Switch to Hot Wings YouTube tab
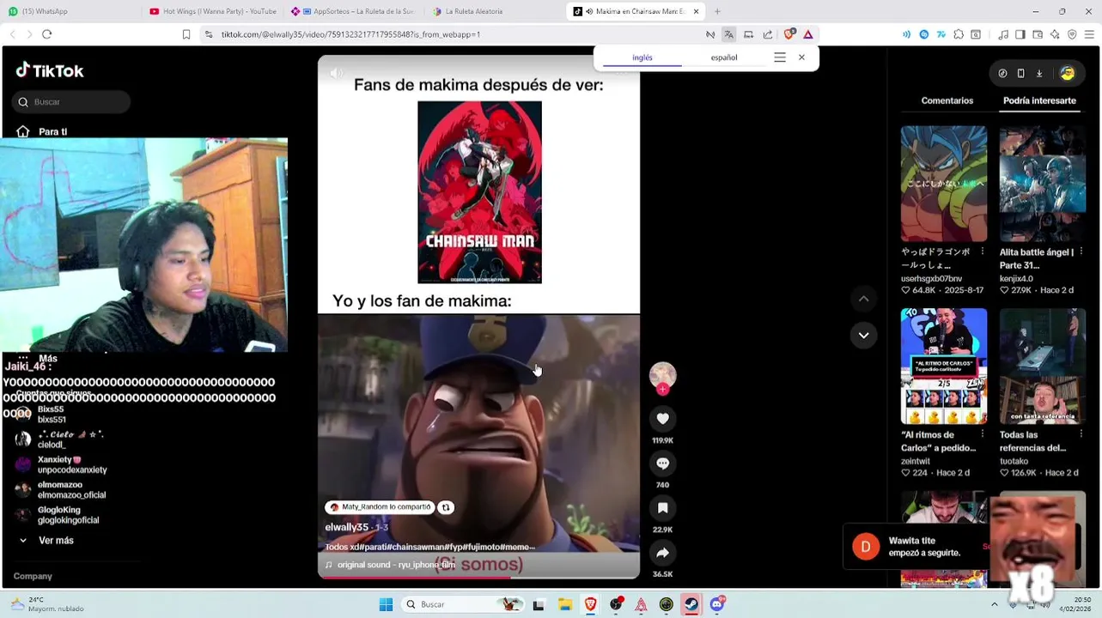 point(215,11)
